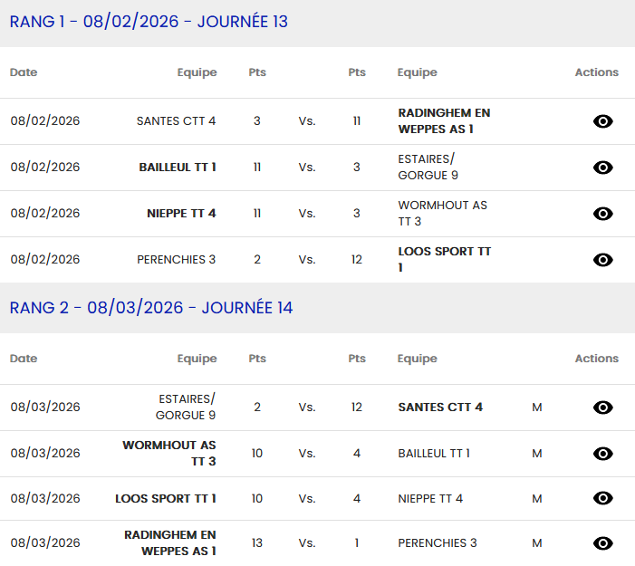
Task: View Loos Sport TT 1 vs Nieppe TT 4 details
Action: click(x=602, y=498)
